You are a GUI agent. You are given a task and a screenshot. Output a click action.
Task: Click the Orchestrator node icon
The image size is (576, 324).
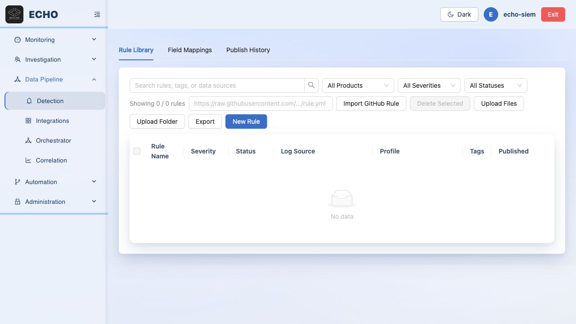click(x=28, y=140)
